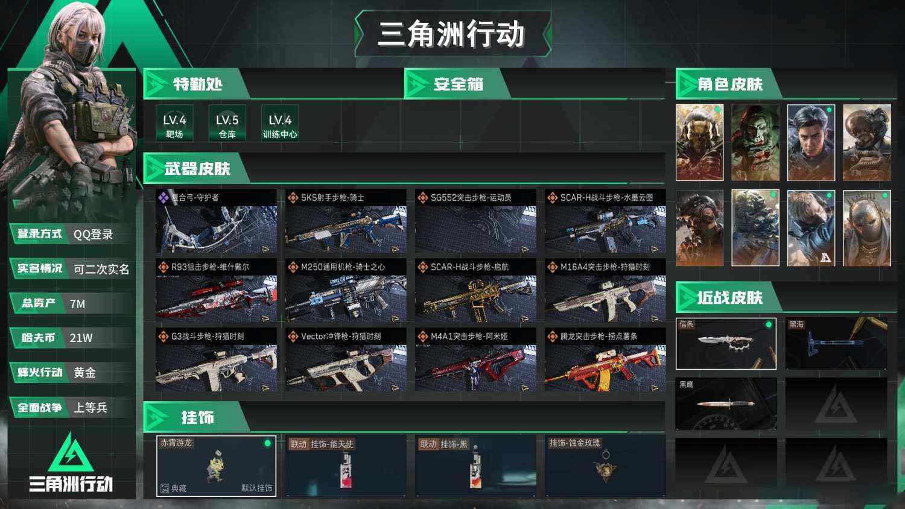Toggle the green equipped dot on 信条 knife
The height and width of the screenshot is (509, 905).
pos(769,324)
